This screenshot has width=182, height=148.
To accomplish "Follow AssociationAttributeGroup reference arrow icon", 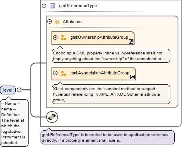I will pos(132,77).
